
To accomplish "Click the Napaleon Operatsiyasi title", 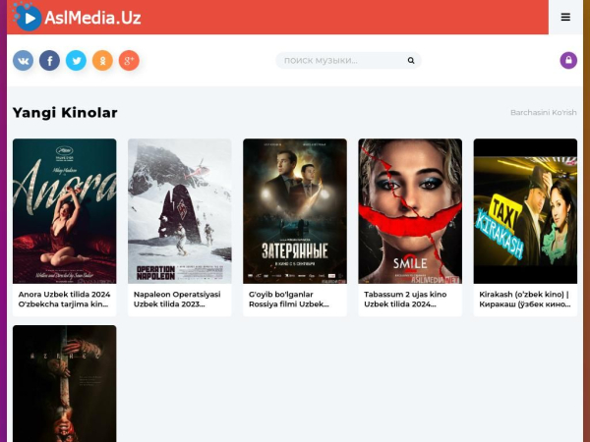I will pyautogui.click(x=177, y=300).
